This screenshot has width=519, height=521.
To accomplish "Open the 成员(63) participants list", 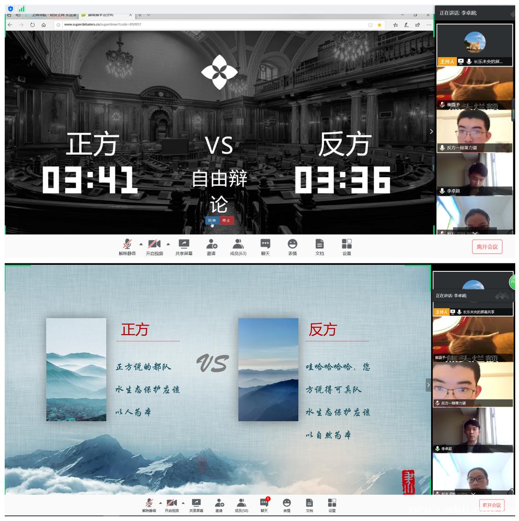I will click(238, 244).
